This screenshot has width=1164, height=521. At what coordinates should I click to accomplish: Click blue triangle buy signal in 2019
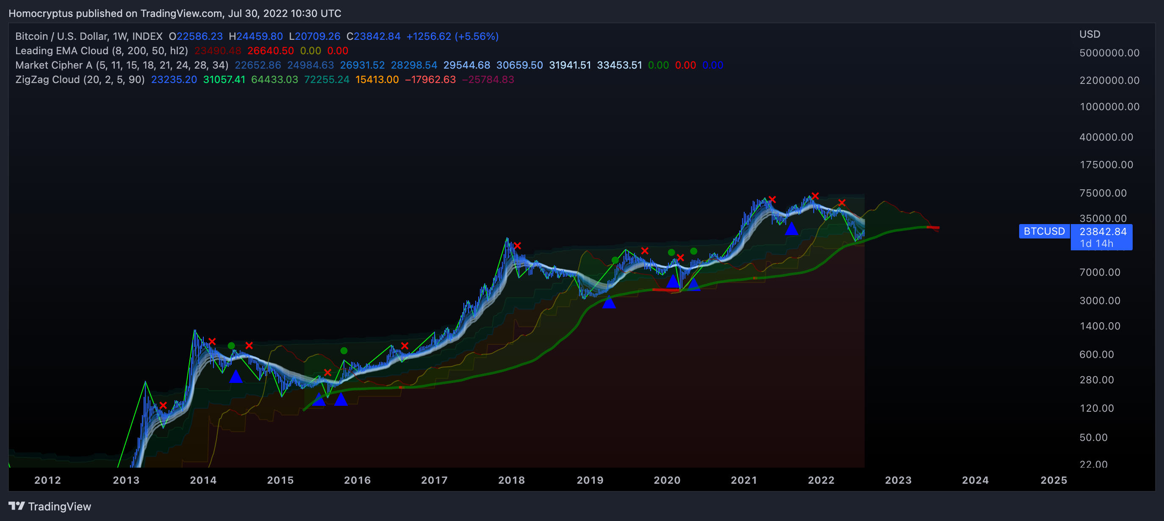(x=609, y=302)
